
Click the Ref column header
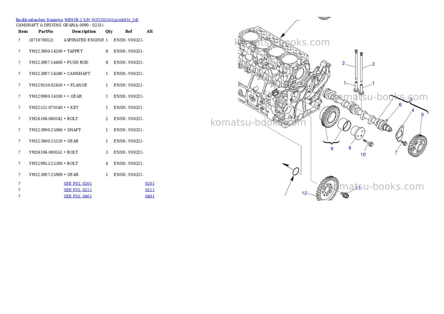click(129, 31)
